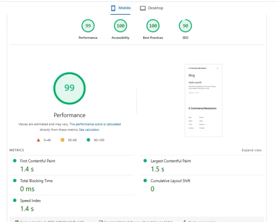Click the Total Blocking Time metric label
Image resolution: width=279 pixels, height=222 pixels.
(36, 181)
